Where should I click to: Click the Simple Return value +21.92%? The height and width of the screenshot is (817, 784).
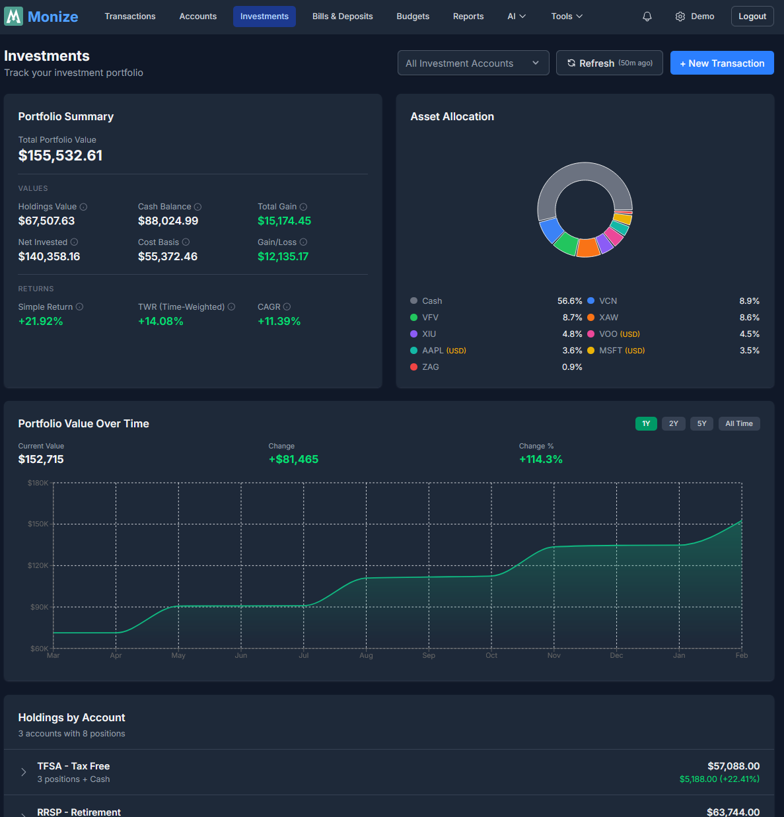point(40,321)
